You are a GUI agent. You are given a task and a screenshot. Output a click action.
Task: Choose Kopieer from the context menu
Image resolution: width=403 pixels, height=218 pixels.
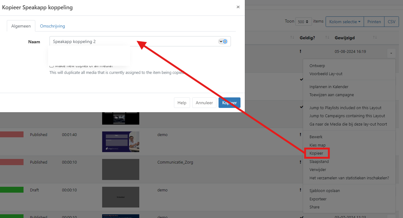(x=316, y=153)
